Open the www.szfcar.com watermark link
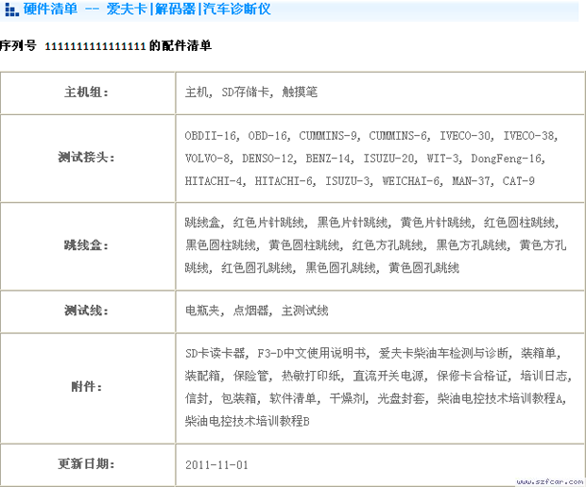Screen dimensions: 586x487 click(549, 480)
